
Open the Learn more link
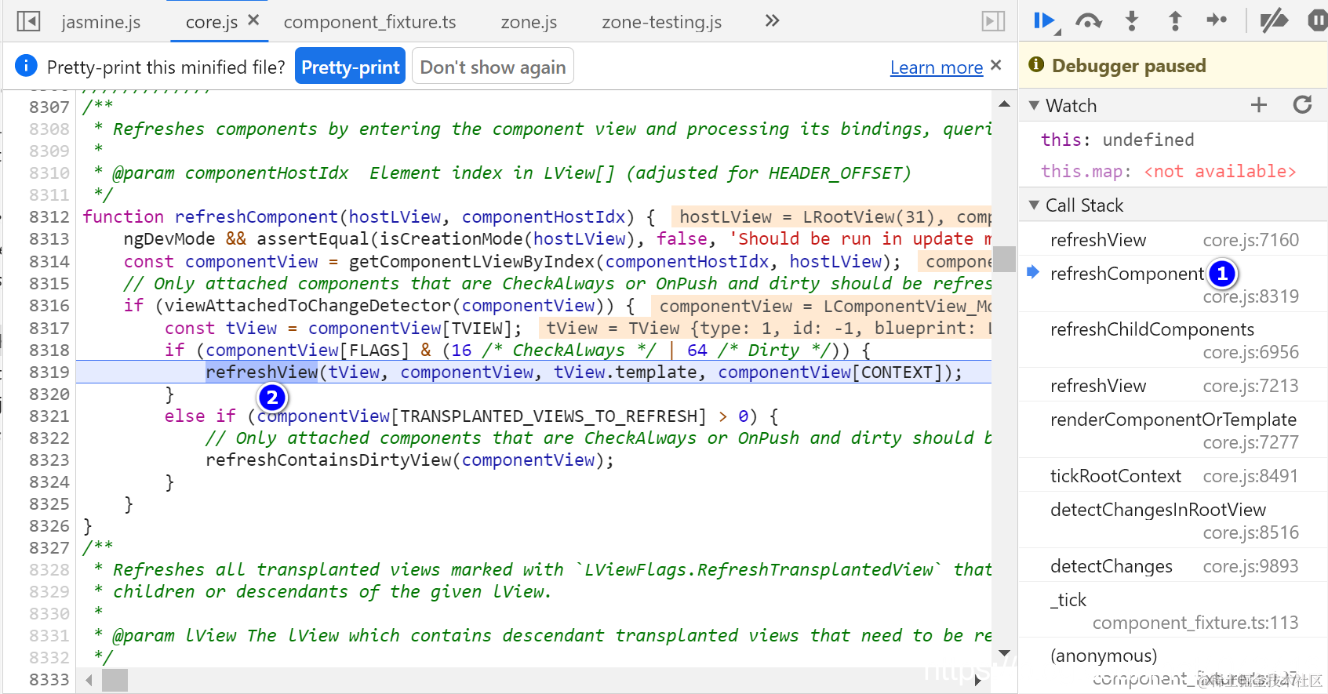[936, 67]
